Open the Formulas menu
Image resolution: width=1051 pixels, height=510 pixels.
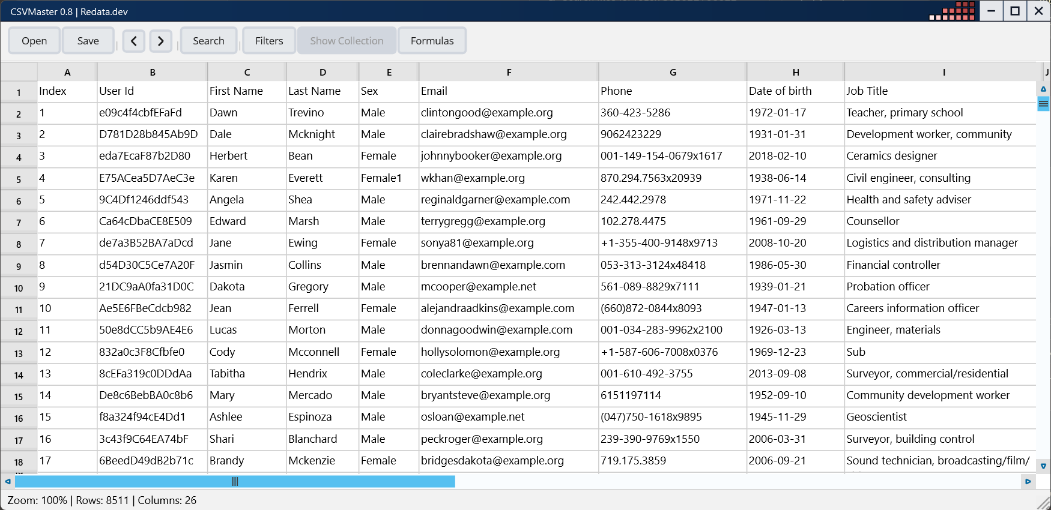coord(432,41)
